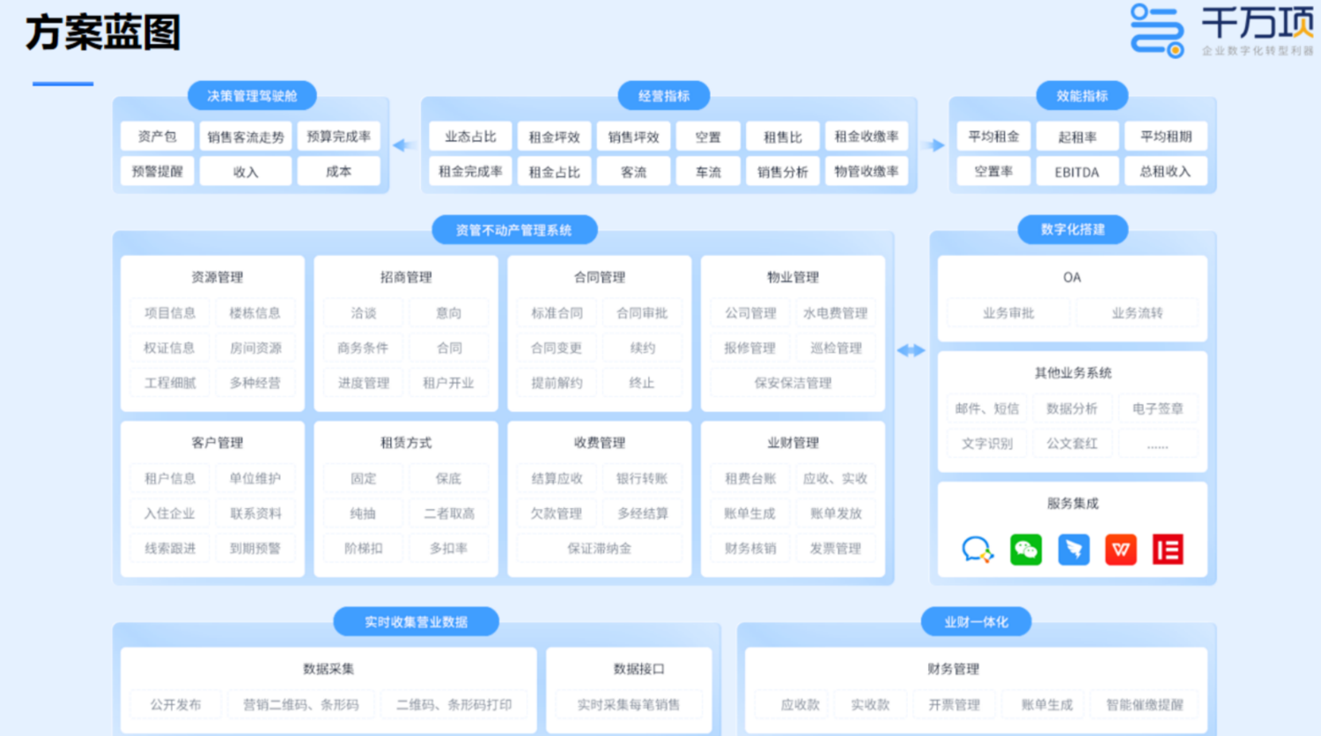Click the right arrow before 效能指标 panel

click(x=933, y=145)
